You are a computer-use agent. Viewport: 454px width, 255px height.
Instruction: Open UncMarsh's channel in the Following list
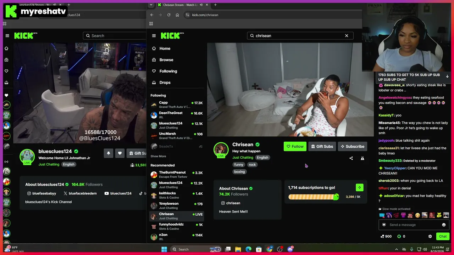click(177, 136)
